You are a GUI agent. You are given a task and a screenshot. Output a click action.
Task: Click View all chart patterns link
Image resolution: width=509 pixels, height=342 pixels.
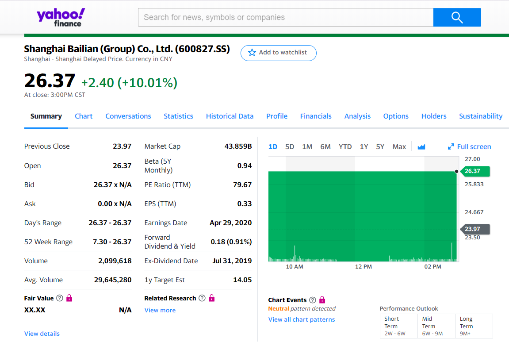[302, 319]
